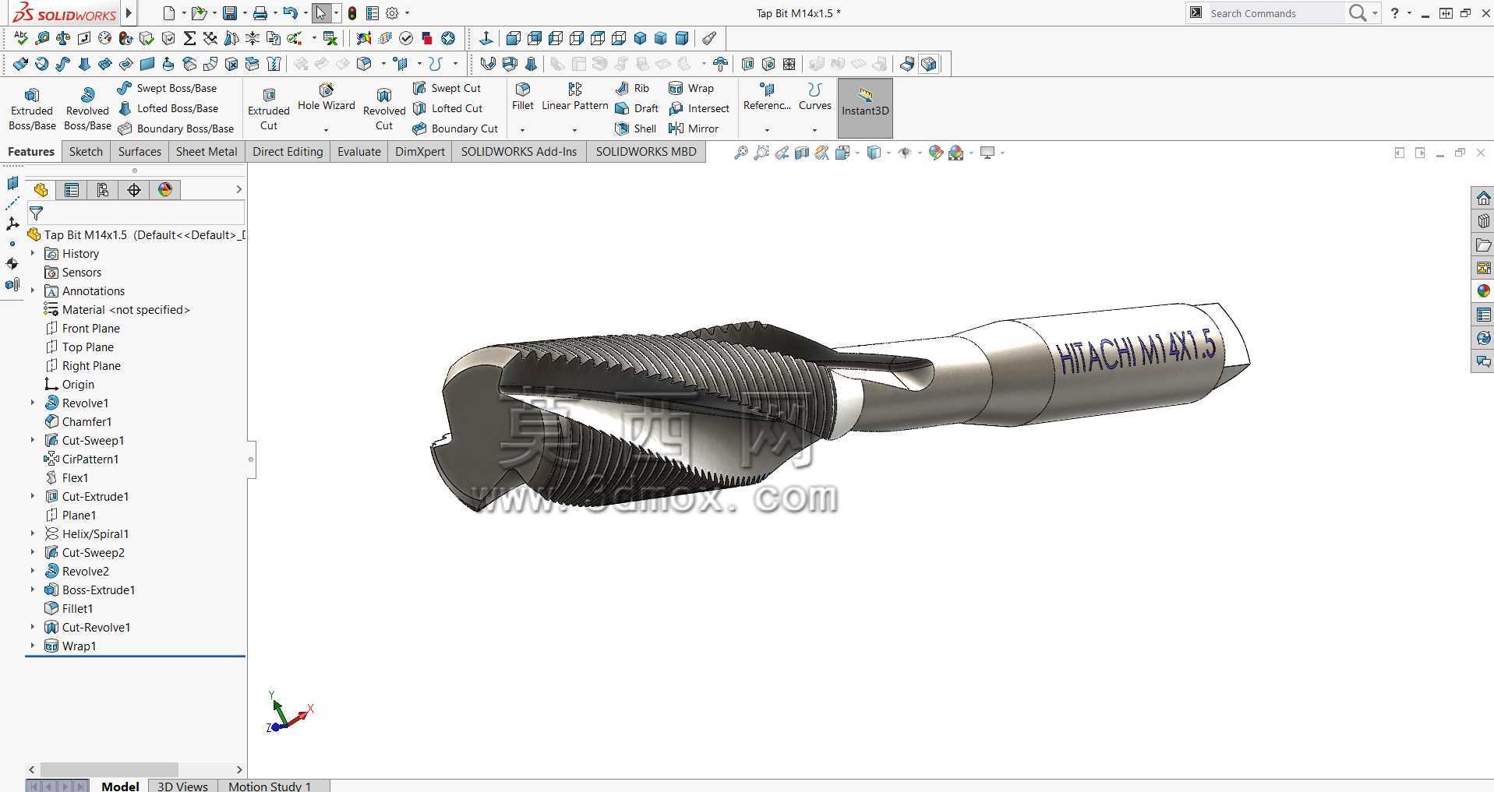Select the SOLIDWORKS Add-Ins tab
This screenshot has width=1494, height=792.
pyautogui.click(x=519, y=152)
